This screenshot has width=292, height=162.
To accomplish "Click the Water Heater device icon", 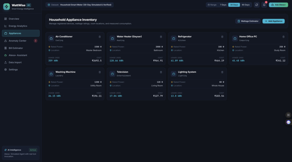I will [x=112, y=38].
